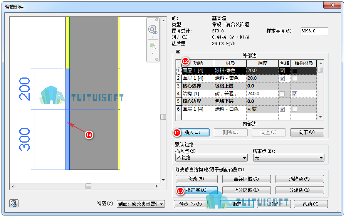This screenshot has width=346, height=217.
Task: Open the steering wheel dropdown arrow below 2D icon
Action: 153,37
